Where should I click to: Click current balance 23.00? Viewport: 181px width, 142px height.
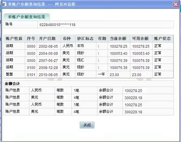(114, 75)
